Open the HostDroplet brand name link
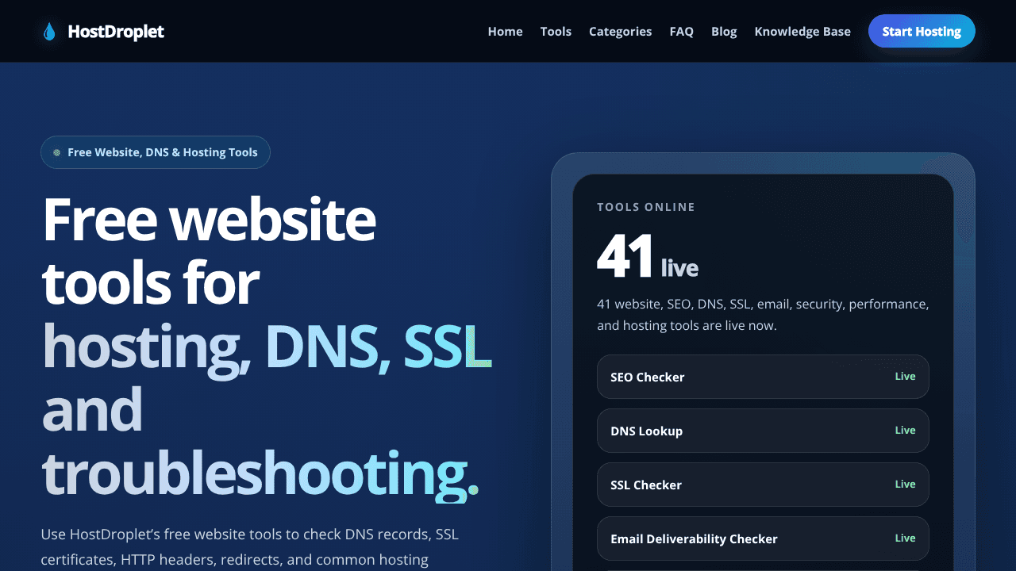1016x571 pixels. pos(116,32)
